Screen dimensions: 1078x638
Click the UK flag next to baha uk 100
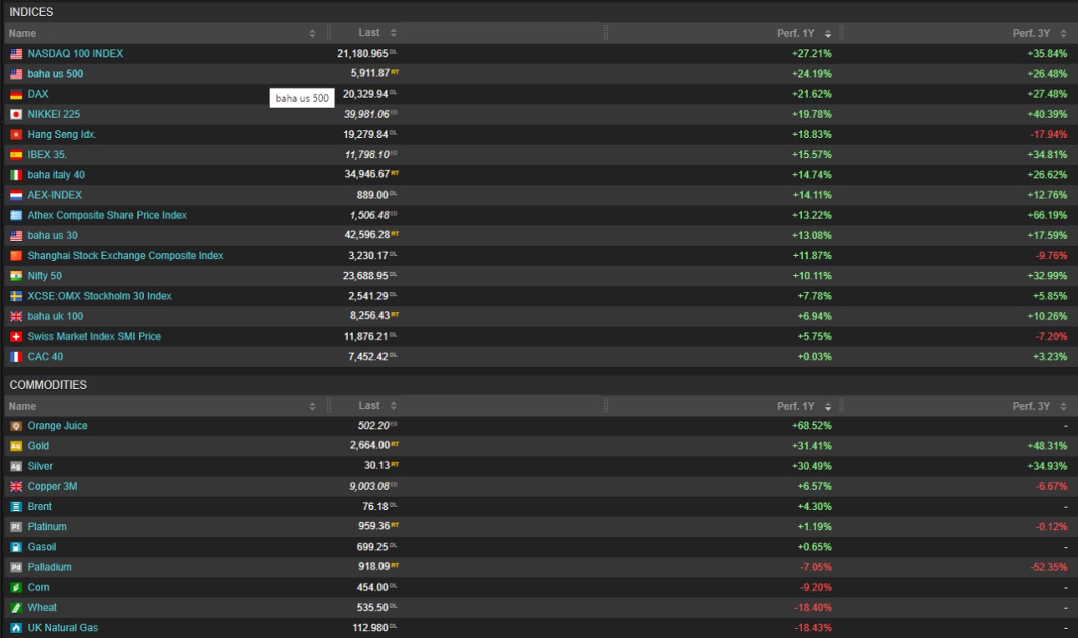click(x=16, y=316)
